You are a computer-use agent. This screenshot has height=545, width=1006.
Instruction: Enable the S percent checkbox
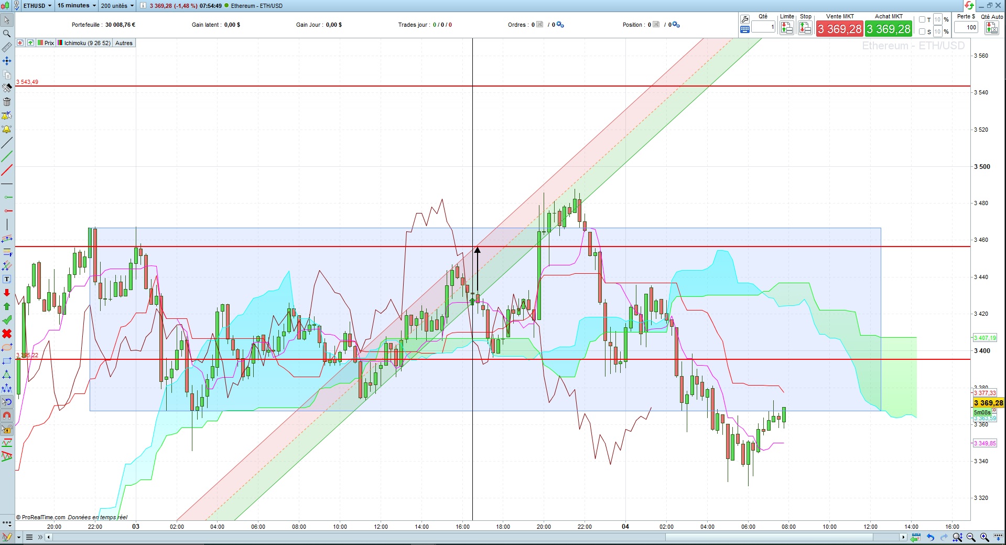[x=922, y=31]
